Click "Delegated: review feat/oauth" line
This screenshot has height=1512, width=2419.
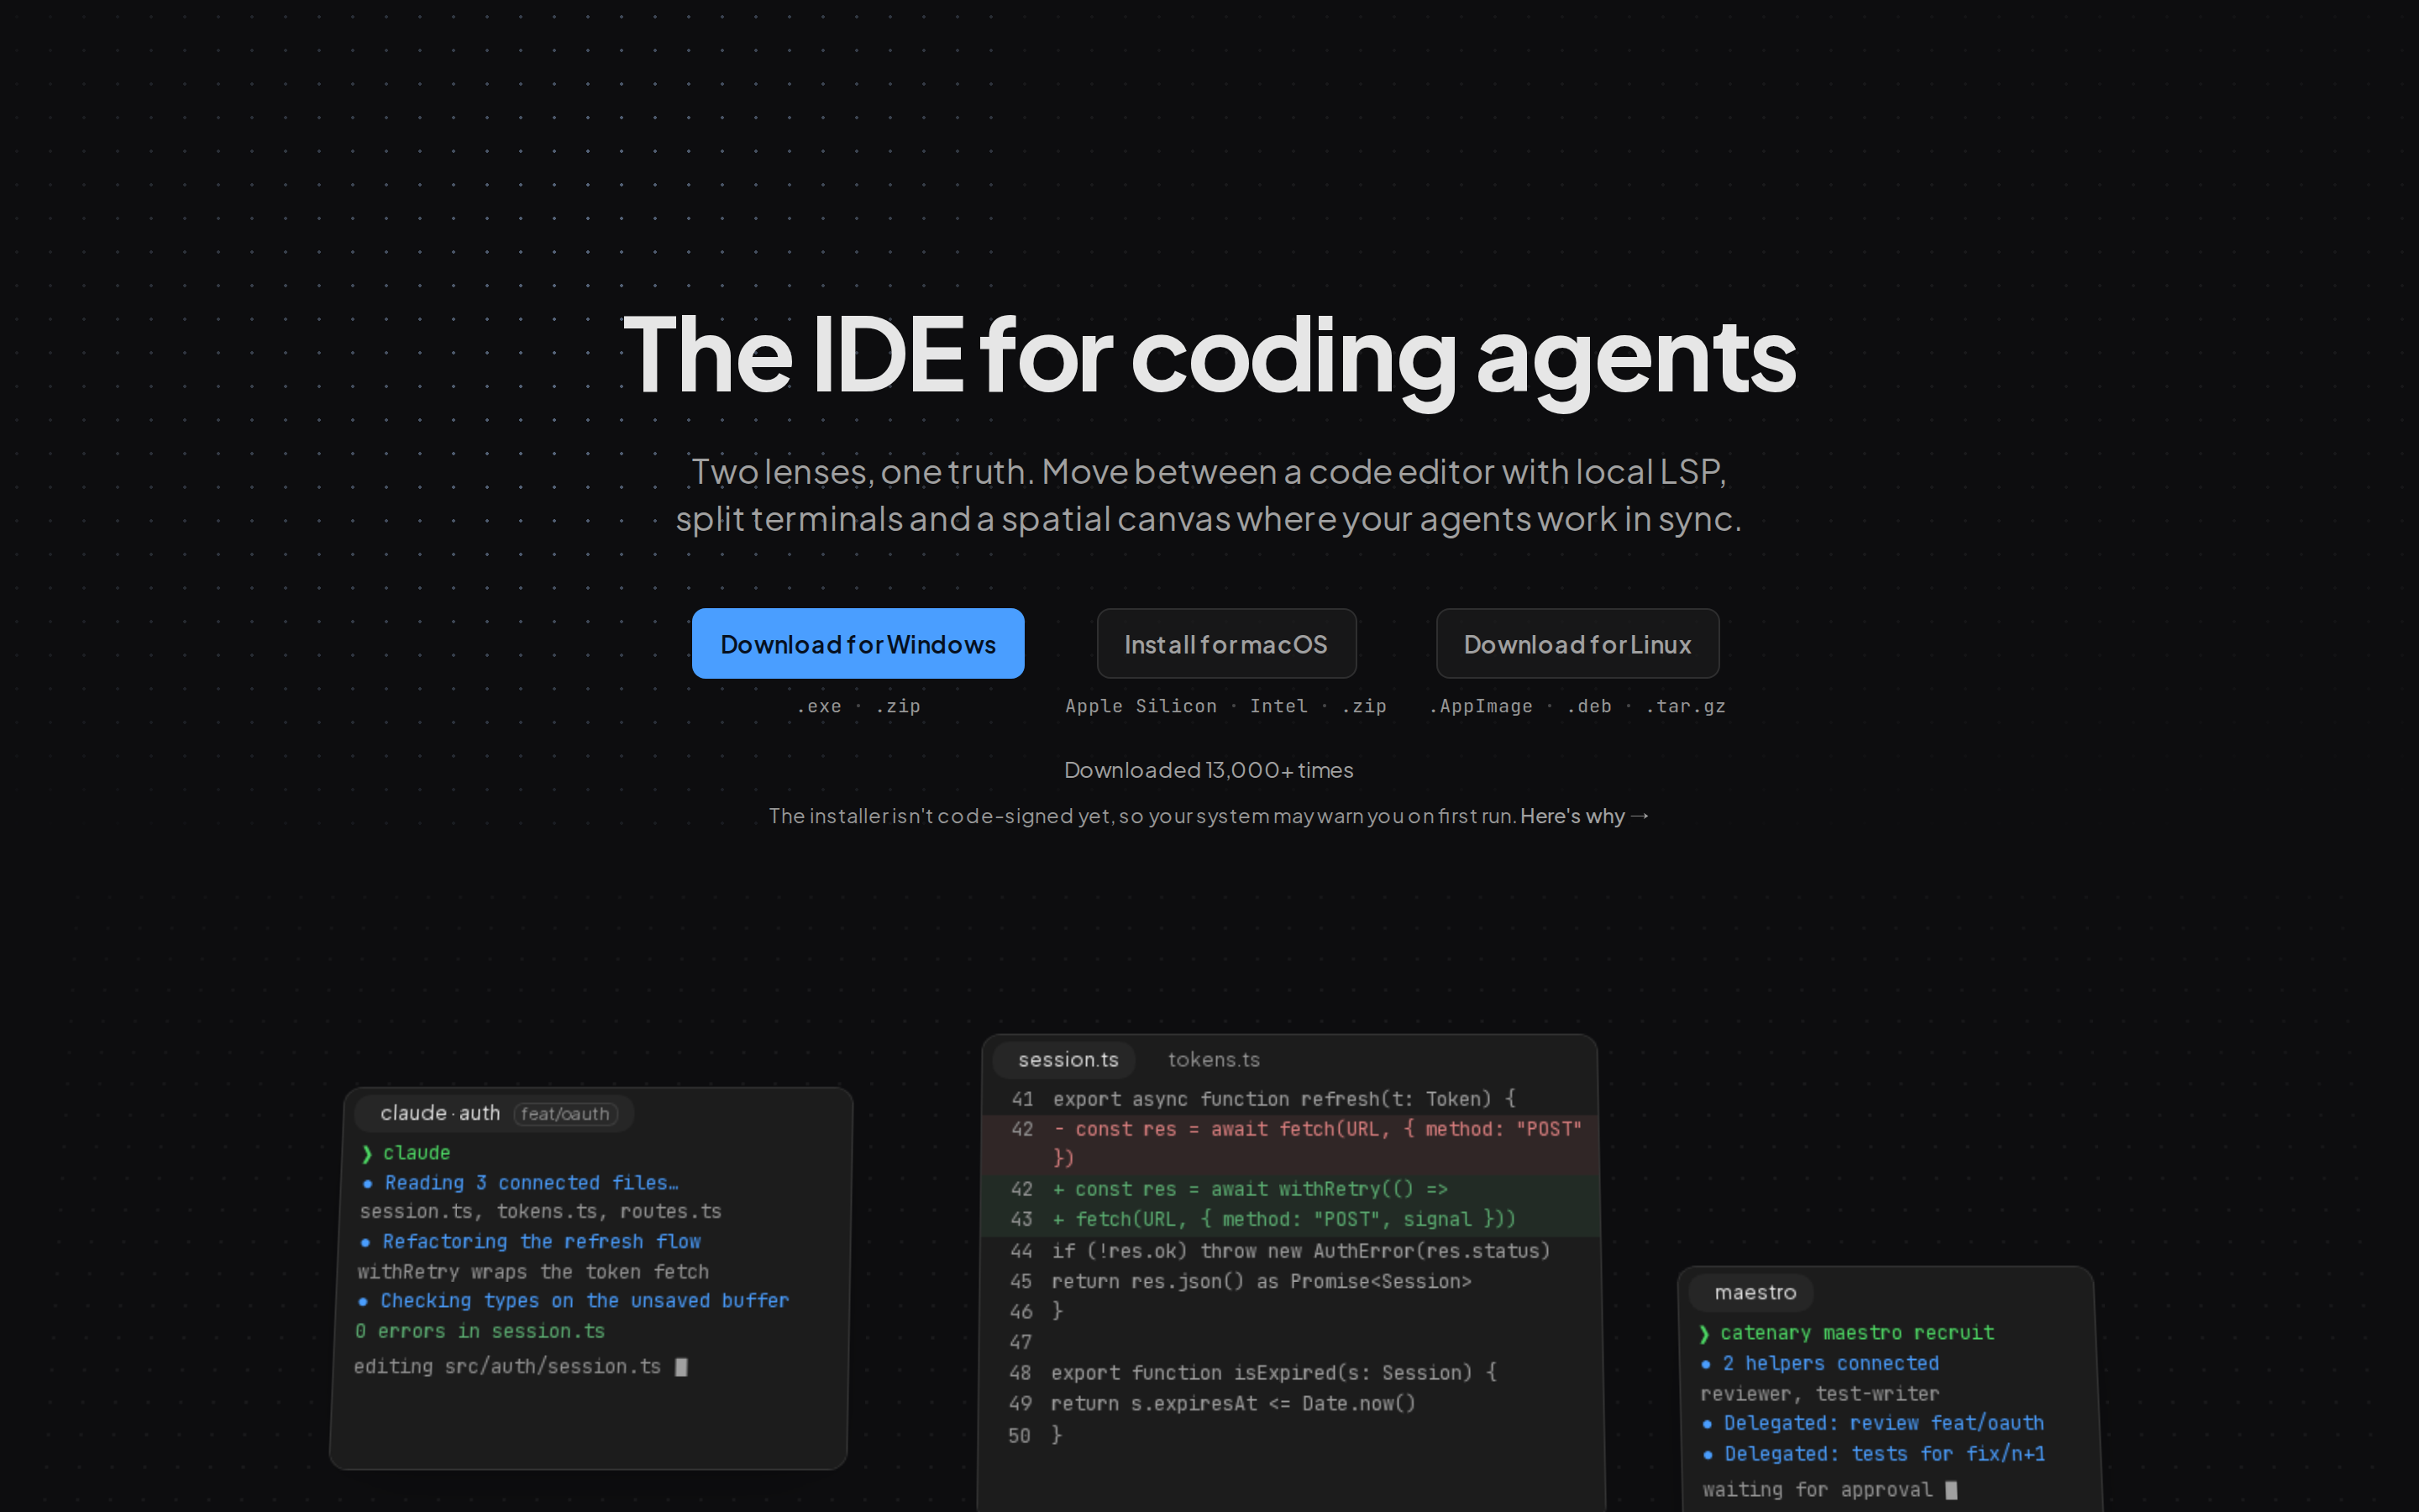1873,1423
